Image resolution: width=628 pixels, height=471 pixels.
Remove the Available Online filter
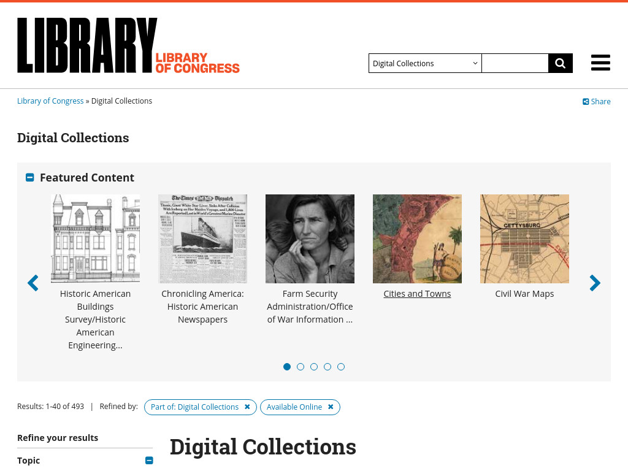click(x=331, y=407)
